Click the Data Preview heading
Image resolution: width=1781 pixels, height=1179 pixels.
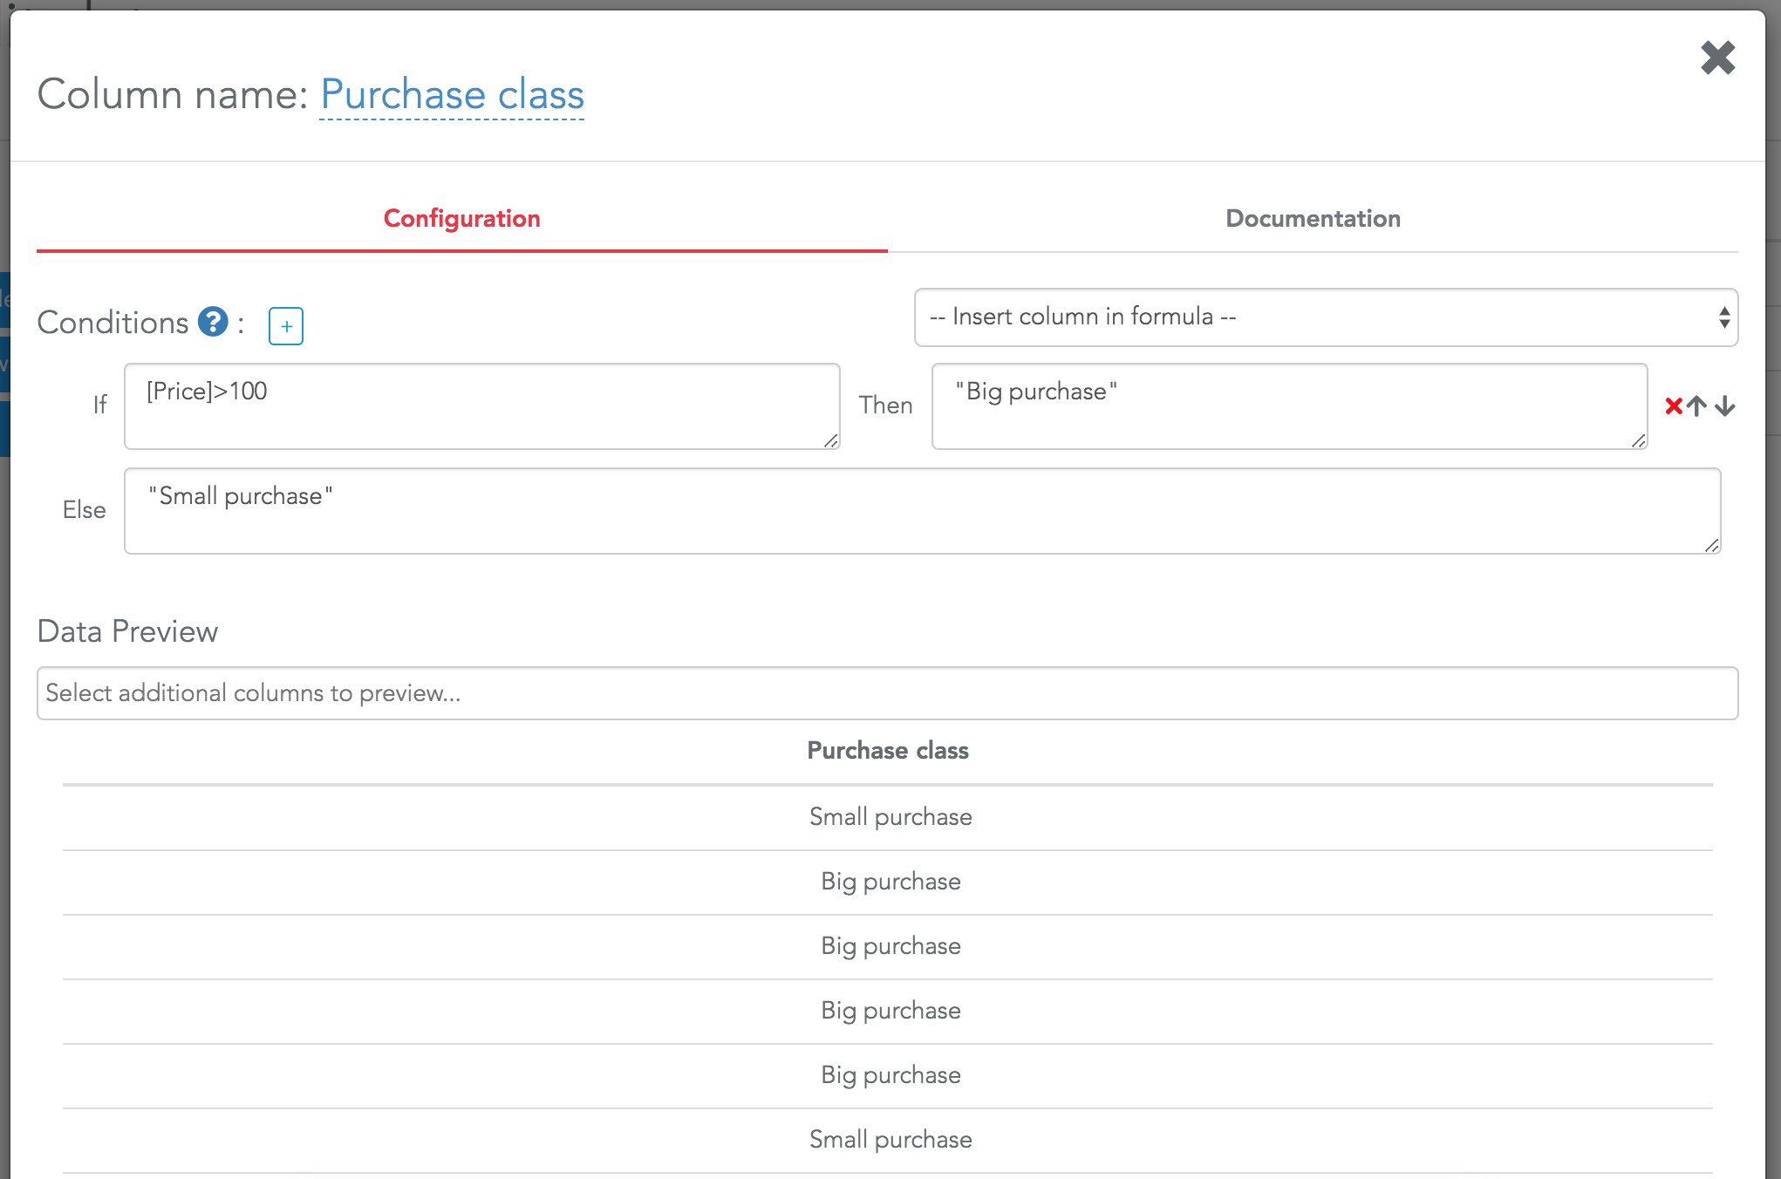(x=127, y=631)
